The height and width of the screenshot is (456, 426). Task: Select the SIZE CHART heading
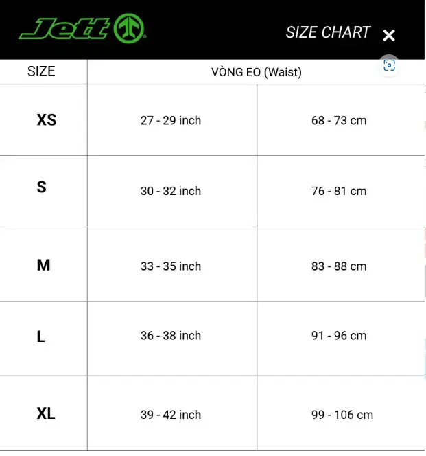coord(328,32)
